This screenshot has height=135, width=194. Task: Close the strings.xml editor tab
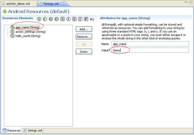tap(62, 3)
